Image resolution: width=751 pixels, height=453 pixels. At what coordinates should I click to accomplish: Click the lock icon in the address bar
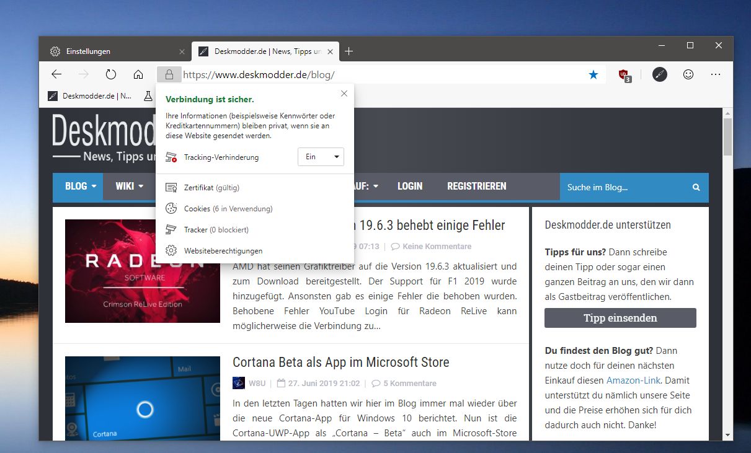[169, 75]
